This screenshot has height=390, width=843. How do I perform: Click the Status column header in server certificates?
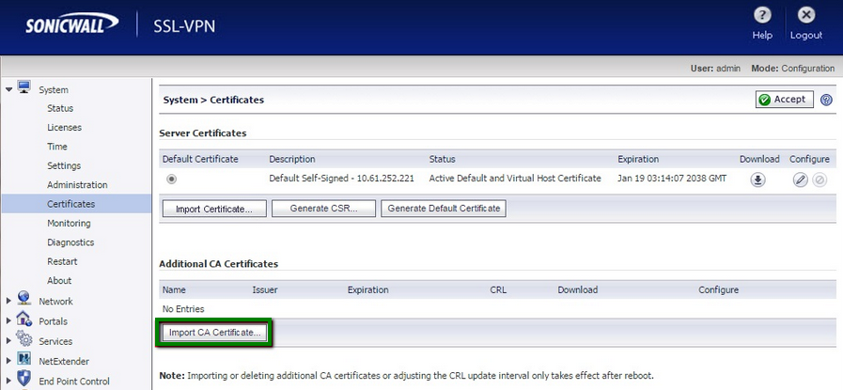442,159
